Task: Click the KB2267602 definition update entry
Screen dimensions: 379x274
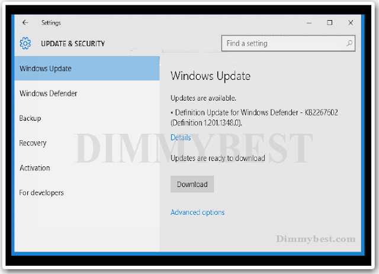Action: coord(254,118)
